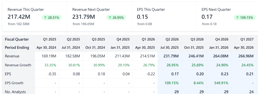Click the 28.51% revenue growth badge
Viewport: 258px width, 94px height.
coord(51,18)
